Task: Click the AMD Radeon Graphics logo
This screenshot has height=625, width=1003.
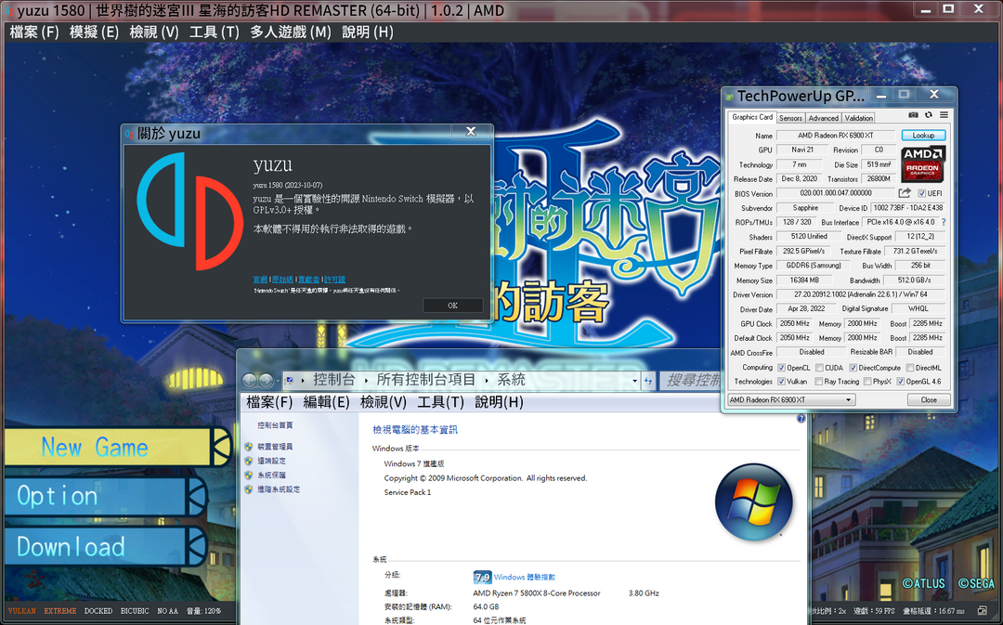Action: (x=922, y=164)
